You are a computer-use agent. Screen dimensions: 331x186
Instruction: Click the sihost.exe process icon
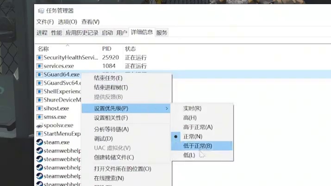[39, 108]
